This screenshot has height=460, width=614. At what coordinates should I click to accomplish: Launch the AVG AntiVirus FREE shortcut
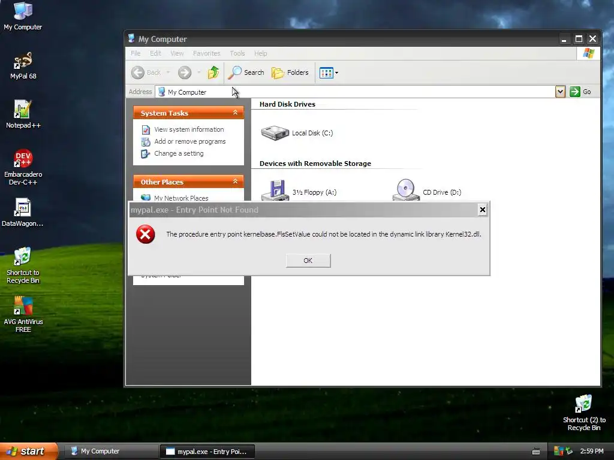click(x=23, y=314)
